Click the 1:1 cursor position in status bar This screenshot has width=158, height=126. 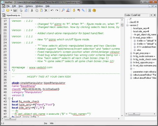point(2,123)
